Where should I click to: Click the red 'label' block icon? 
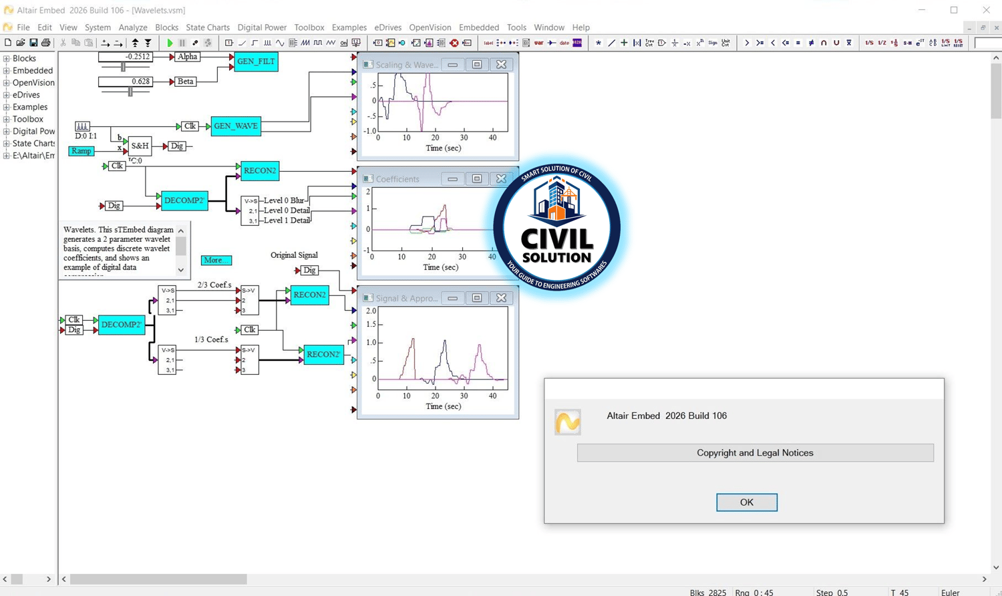[x=488, y=43]
